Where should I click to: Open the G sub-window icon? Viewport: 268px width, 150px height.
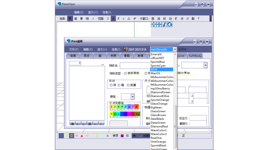click(188, 18)
